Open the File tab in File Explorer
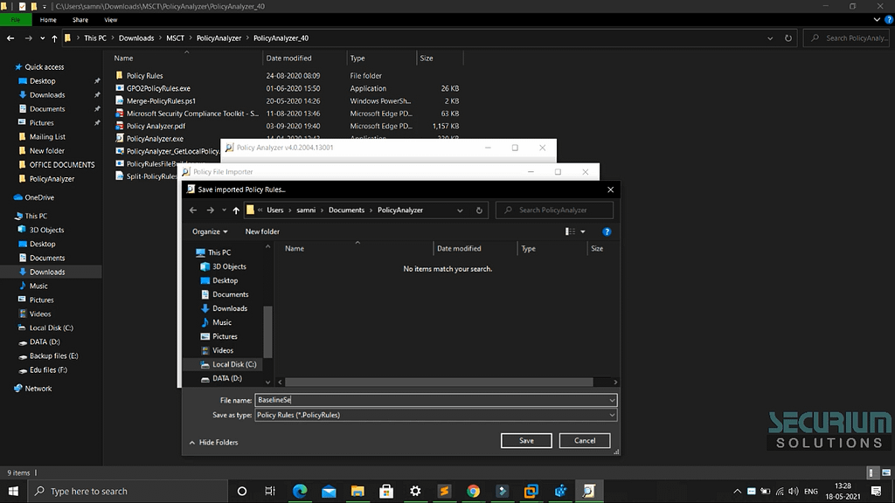This screenshot has height=503, width=895. [16, 20]
